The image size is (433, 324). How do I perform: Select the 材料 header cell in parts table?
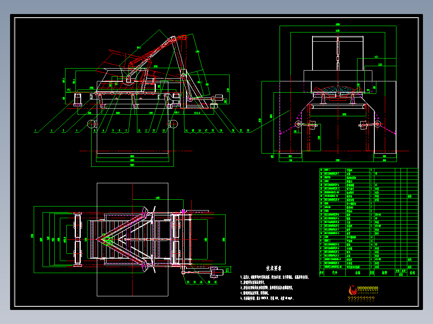(x=384, y=273)
